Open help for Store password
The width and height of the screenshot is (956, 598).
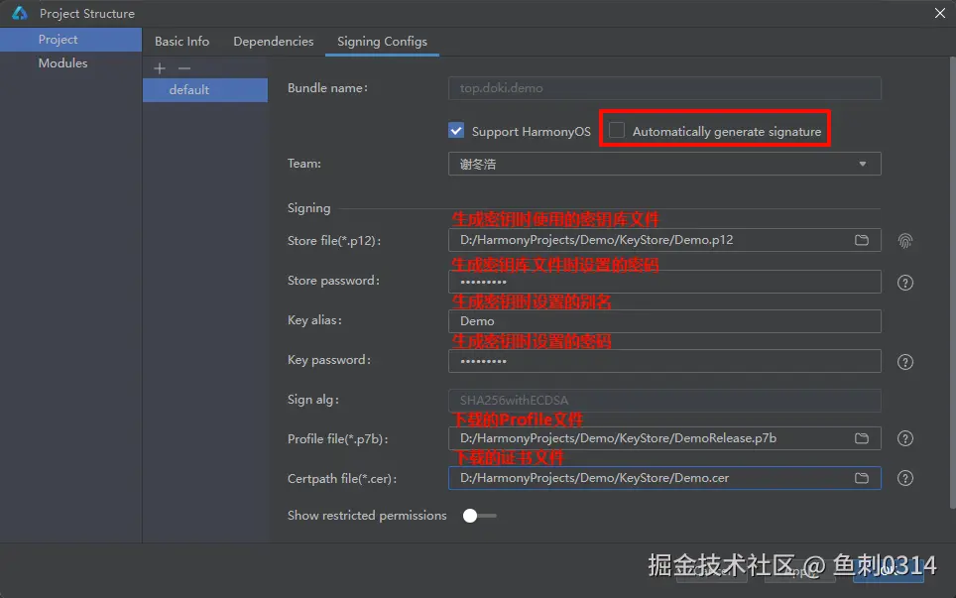click(905, 283)
